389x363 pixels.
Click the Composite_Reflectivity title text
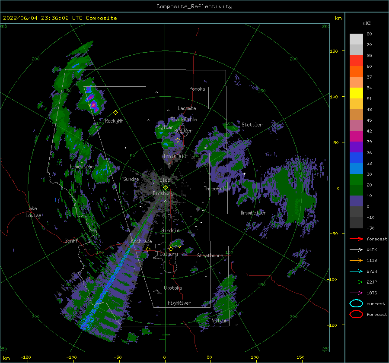194,6
